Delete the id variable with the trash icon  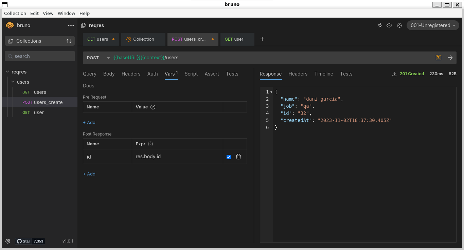pyautogui.click(x=238, y=157)
